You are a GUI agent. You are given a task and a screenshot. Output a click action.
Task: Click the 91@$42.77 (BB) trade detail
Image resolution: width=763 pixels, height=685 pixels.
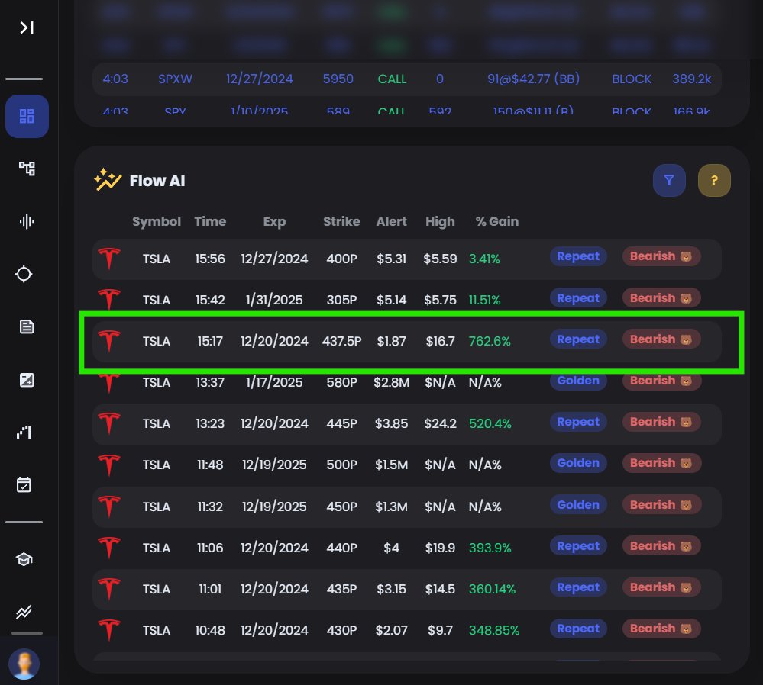533,79
